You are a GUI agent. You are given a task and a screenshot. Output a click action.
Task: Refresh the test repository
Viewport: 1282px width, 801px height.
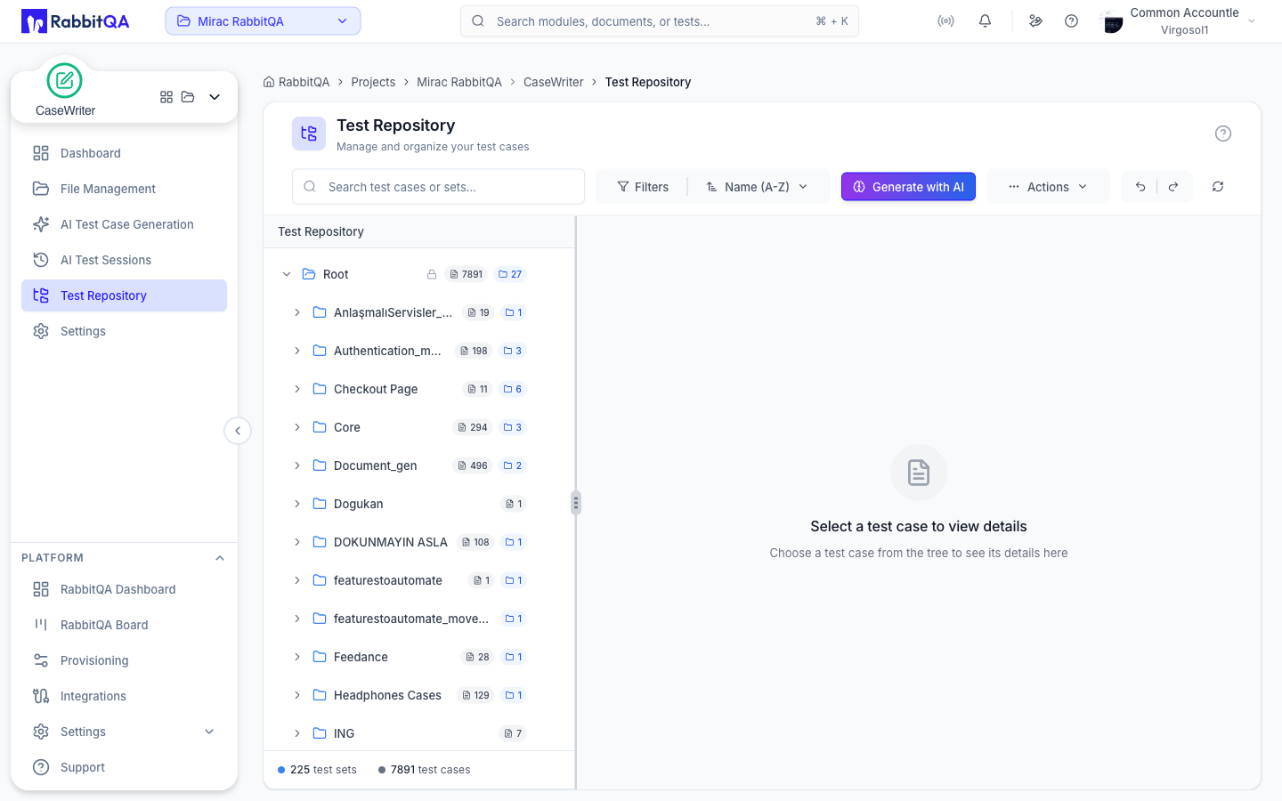point(1218,187)
